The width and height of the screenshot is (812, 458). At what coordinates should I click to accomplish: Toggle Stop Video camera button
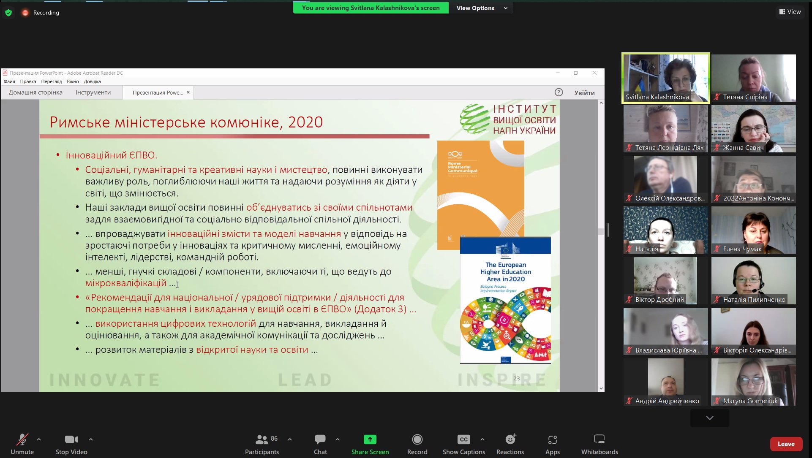(71, 440)
